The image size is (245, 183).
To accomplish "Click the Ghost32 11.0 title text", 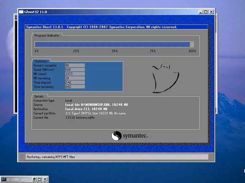I will (x=36, y=12).
